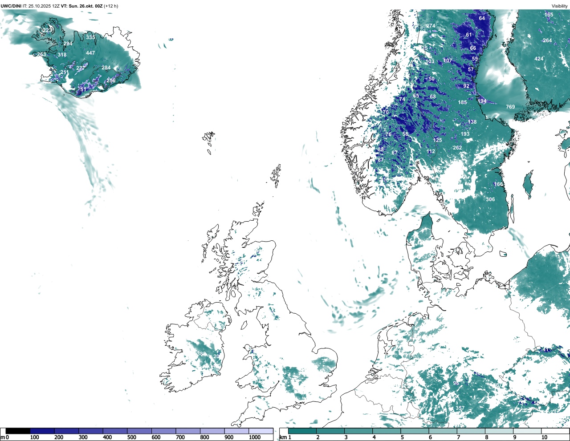Click the visibility value 335 in Iceland
The width and height of the screenshot is (570, 441).
(x=90, y=37)
